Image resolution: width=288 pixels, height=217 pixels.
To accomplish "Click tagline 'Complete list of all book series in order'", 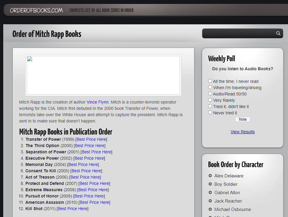I will click(102, 10).
